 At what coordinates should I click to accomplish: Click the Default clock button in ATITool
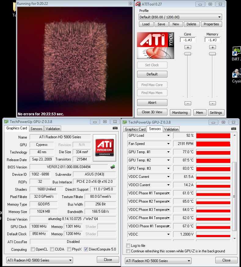pyautogui.click(x=152, y=74)
